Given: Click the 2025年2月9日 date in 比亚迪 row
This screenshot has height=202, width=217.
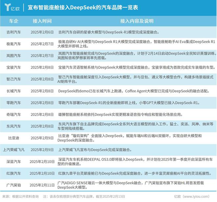Looking at the screenshot, I should [42, 138].
